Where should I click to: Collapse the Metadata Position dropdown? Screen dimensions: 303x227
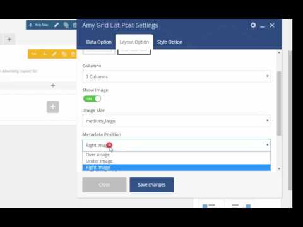[x=177, y=145]
